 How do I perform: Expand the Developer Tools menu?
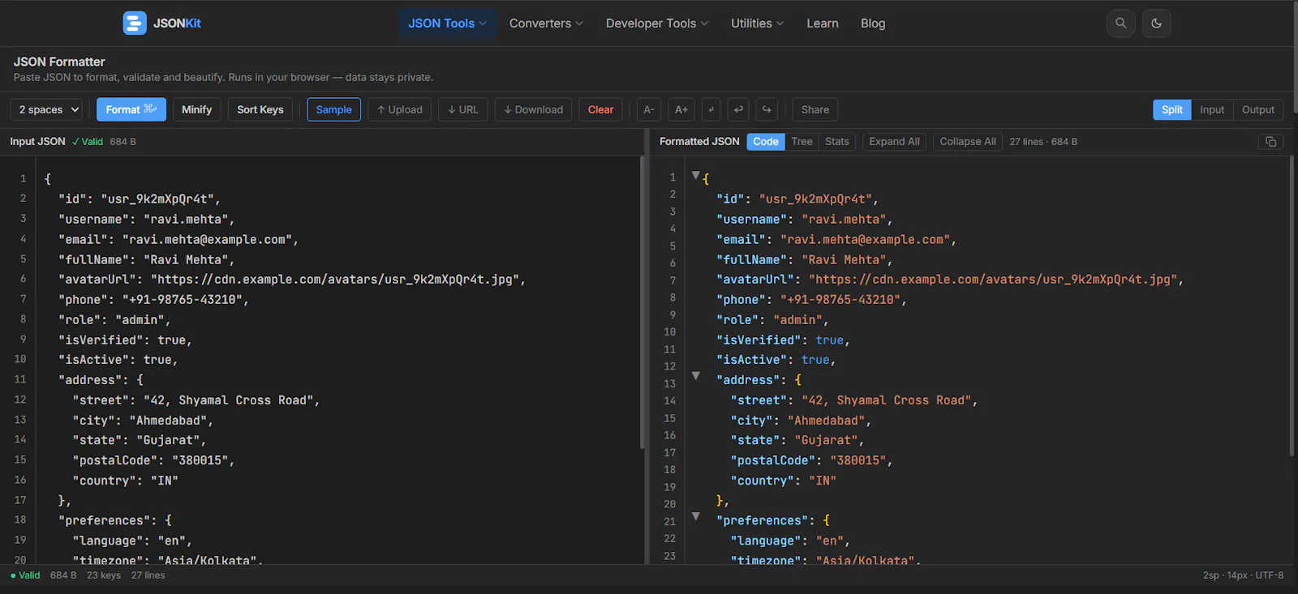point(656,23)
